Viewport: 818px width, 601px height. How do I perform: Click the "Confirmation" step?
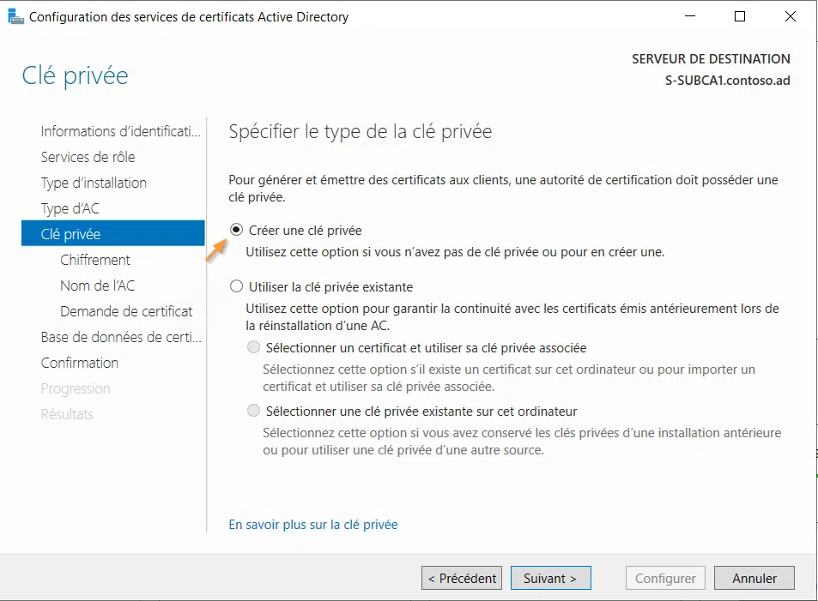click(x=79, y=363)
